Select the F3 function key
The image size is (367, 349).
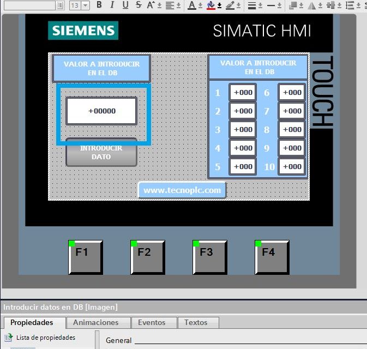210,257
